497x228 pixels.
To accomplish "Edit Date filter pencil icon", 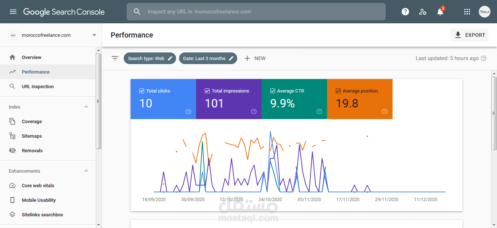I will click(231, 58).
